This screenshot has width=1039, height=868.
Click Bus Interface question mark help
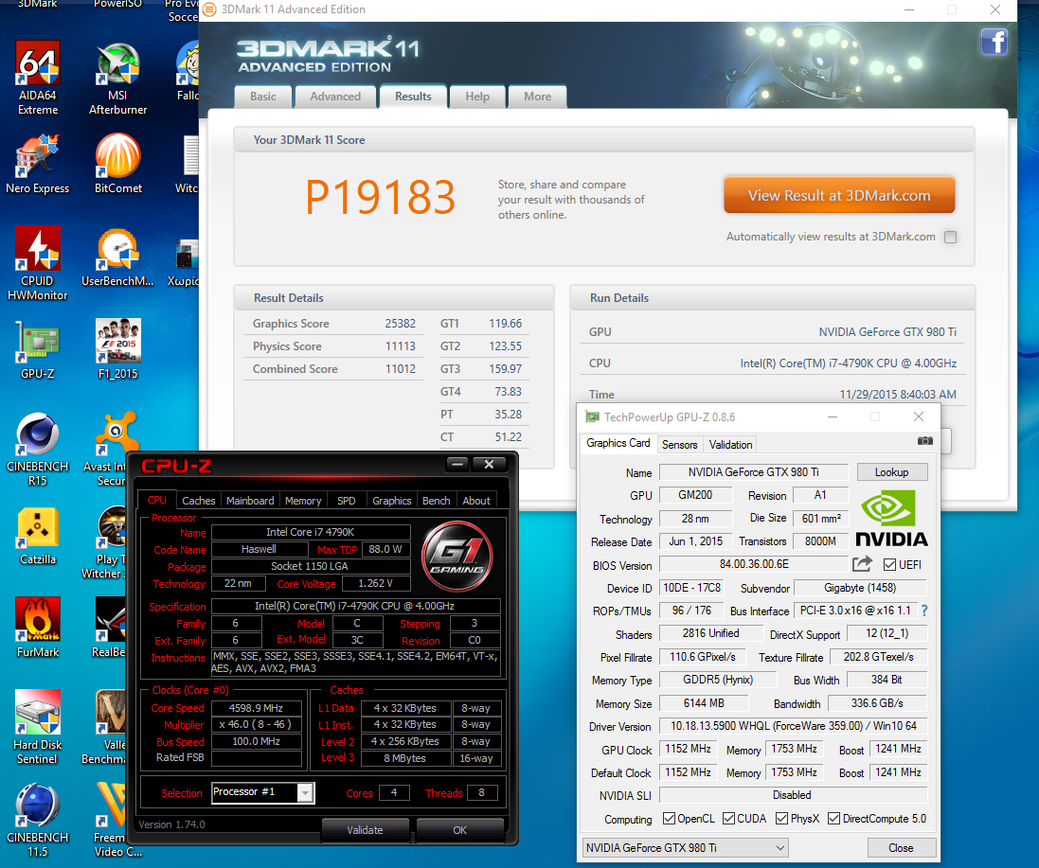[x=924, y=611]
